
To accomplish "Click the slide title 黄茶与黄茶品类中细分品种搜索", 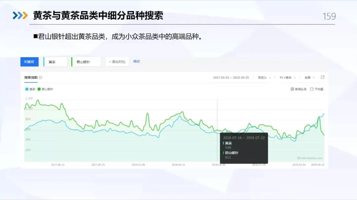I will [98, 16].
